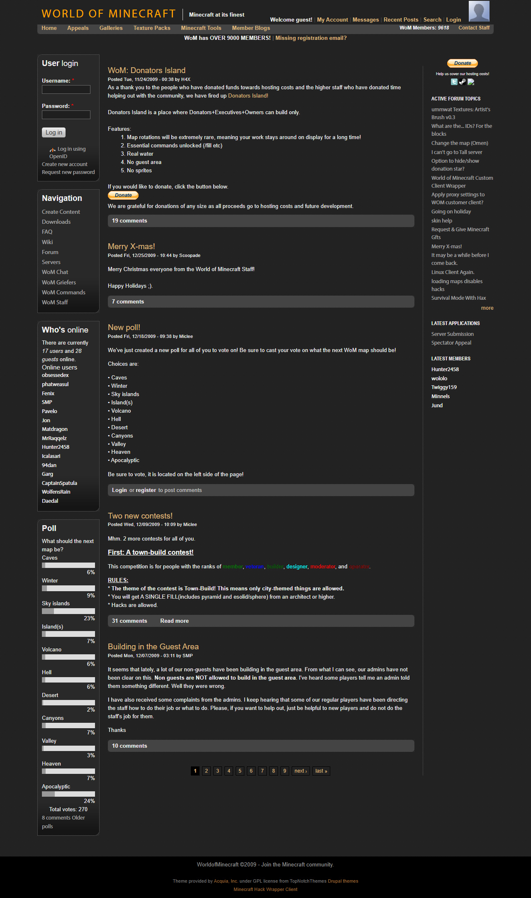The width and height of the screenshot is (531, 898).
Task: Open 10 comments on Guest Area post
Action: (129, 746)
